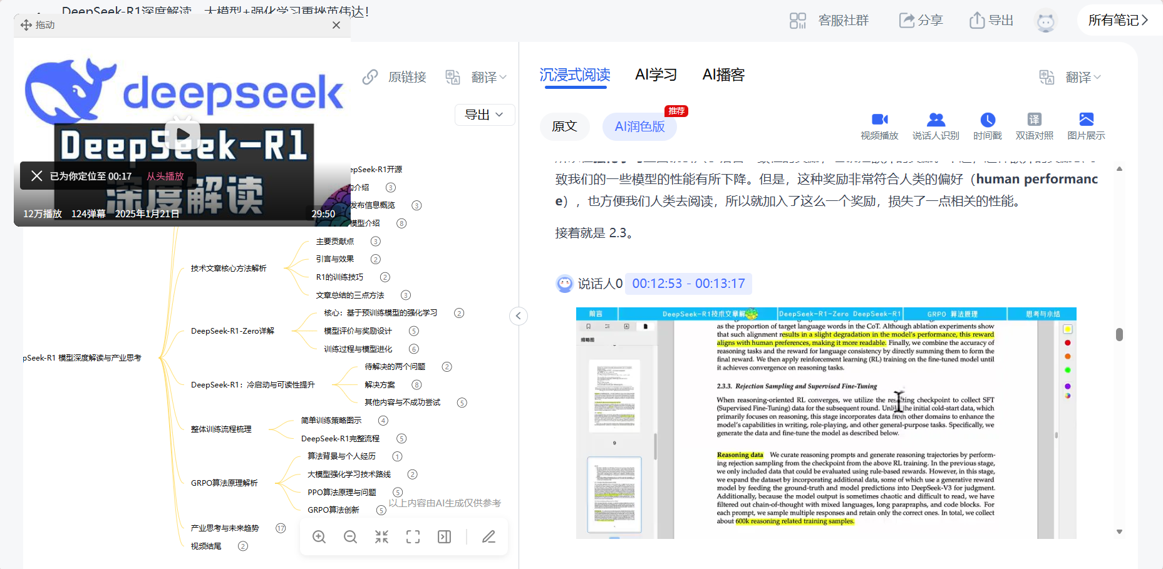This screenshot has height=569, width=1163.
Task: Select root node 模型深度解读与产业思考
Action: tap(82, 358)
